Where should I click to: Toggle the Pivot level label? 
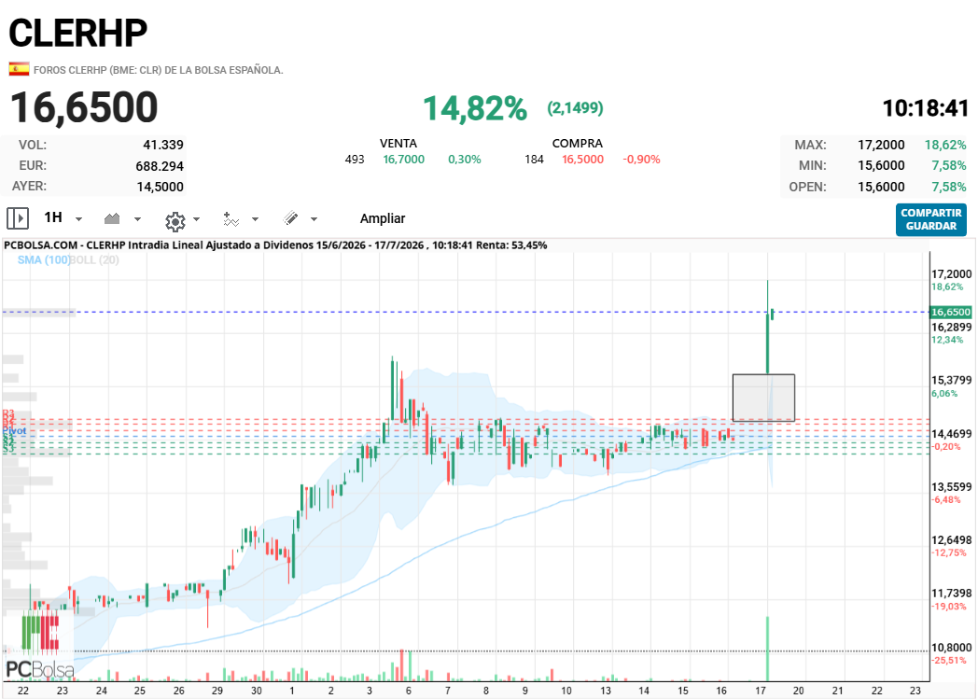[14, 431]
